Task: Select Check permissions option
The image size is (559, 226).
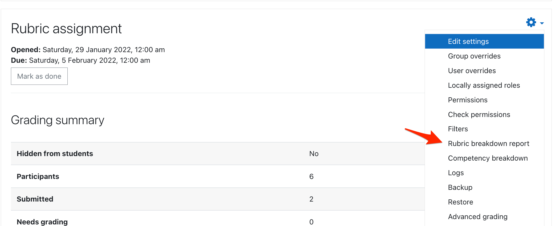Action: [x=479, y=115]
